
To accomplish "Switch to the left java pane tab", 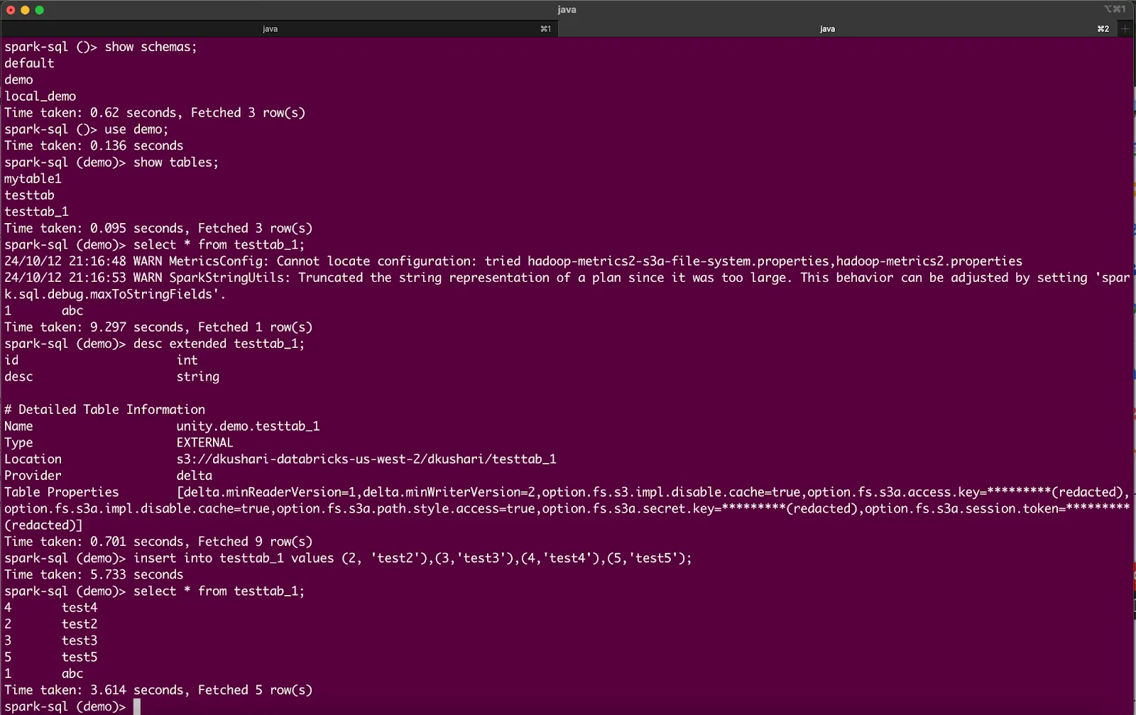I will click(x=270, y=28).
